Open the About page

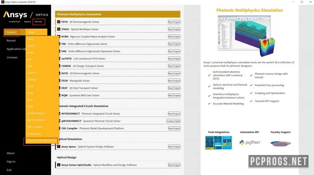point(11,153)
